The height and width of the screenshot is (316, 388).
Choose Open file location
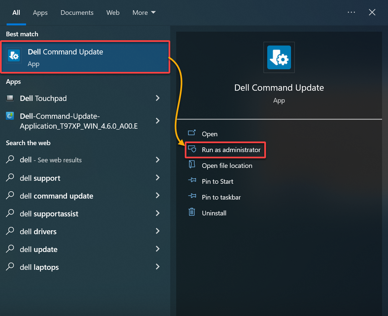coord(227,166)
